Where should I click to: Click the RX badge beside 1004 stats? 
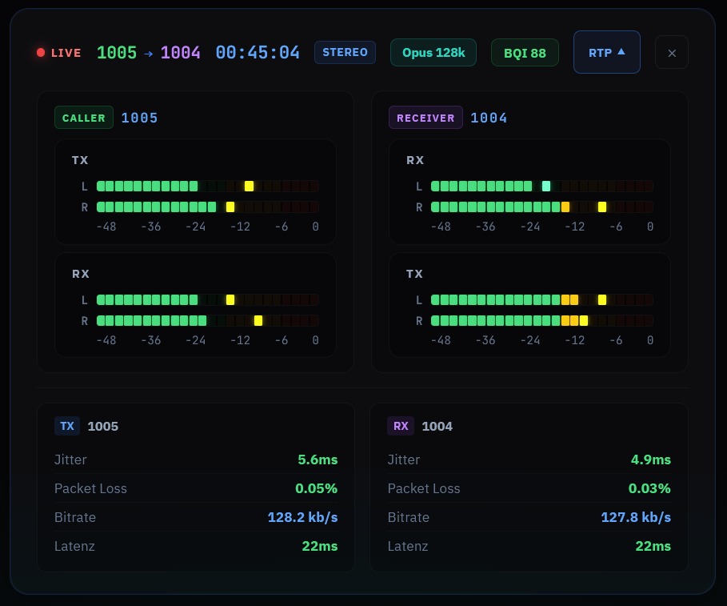click(401, 426)
